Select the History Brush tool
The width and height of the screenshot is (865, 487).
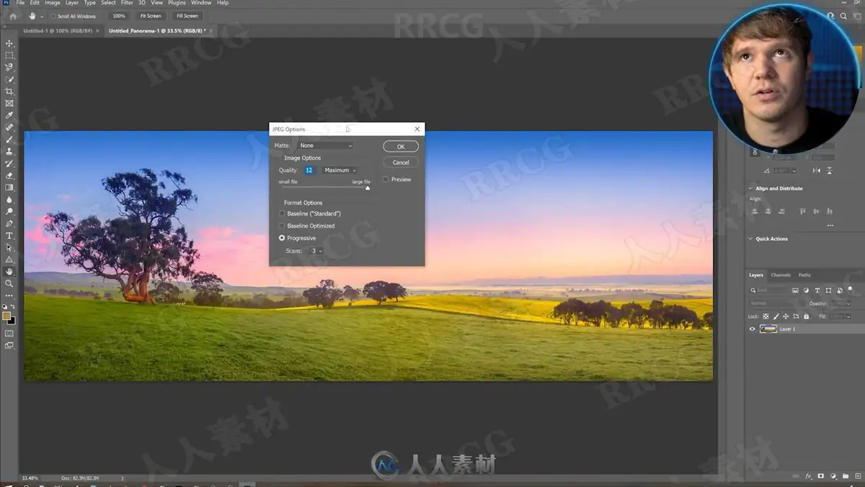click(x=9, y=164)
